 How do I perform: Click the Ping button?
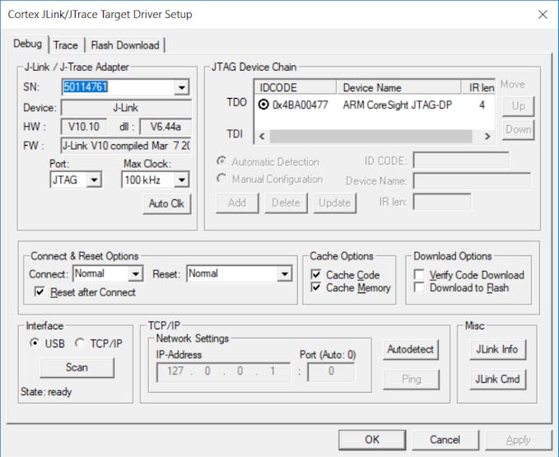coord(411,380)
